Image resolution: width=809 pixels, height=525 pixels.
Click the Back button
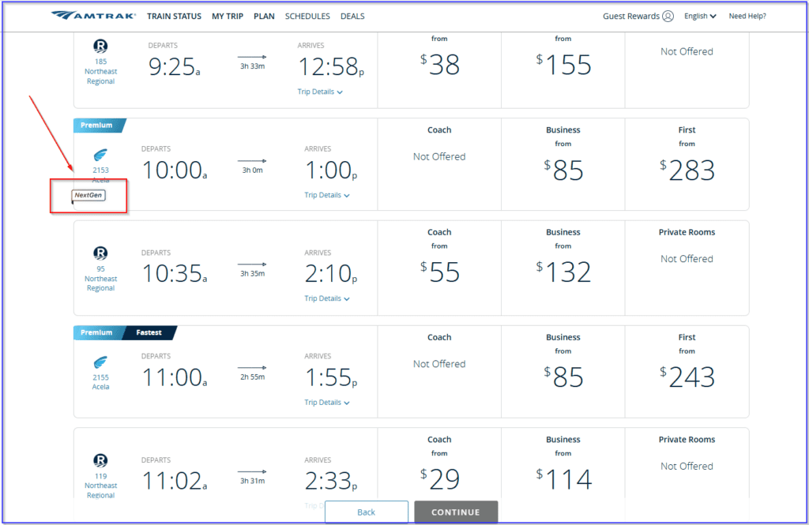pyautogui.click(x=367, y=512)
